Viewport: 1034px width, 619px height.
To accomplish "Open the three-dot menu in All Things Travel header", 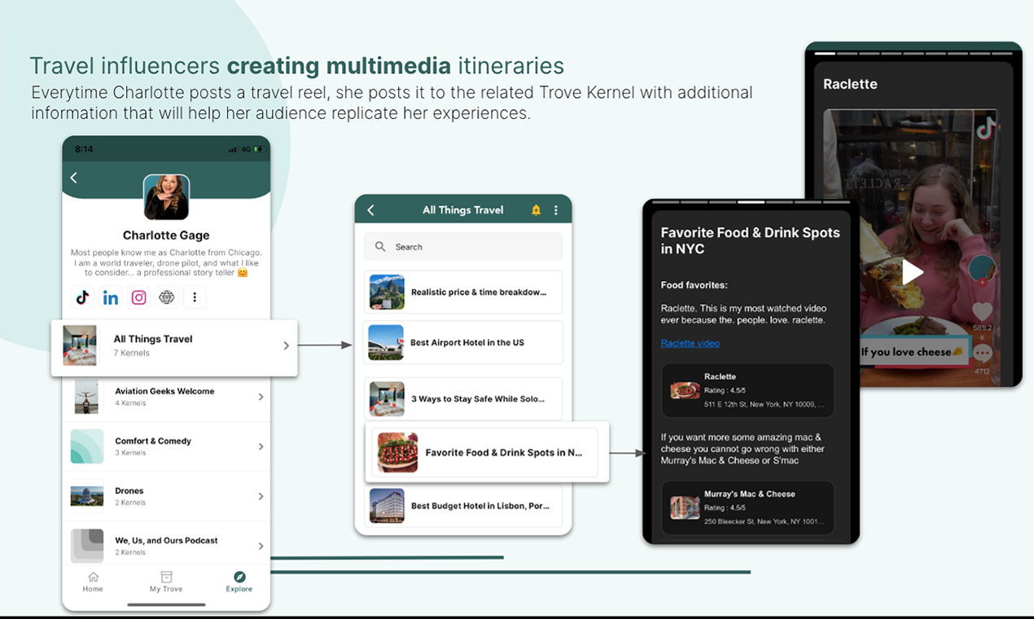I will click(x=556, y=210).
